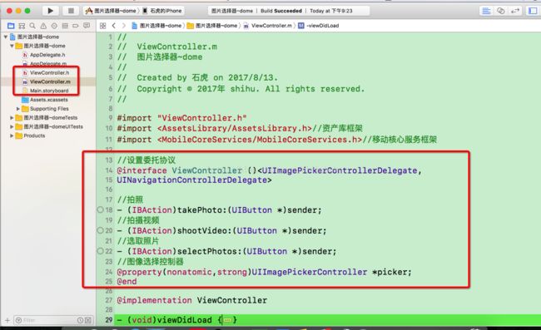
Task: Unfold the collapsed viewDidLoad body ellipsis
Action: pyautogui.click(x=227, y=320)
